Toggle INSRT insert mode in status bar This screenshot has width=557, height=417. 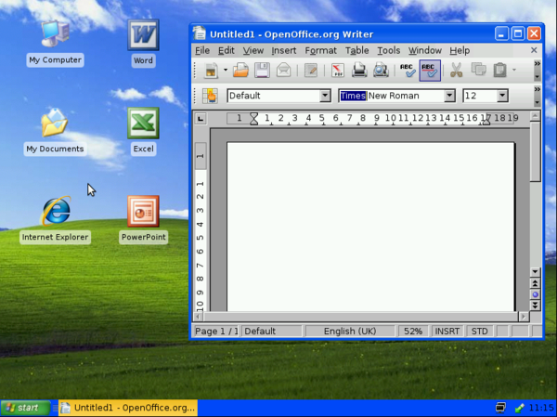point(447,332)
